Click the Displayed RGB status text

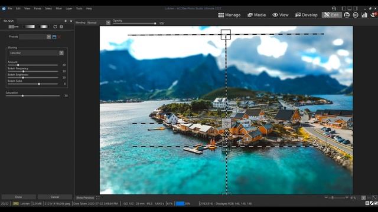[233, 204]
